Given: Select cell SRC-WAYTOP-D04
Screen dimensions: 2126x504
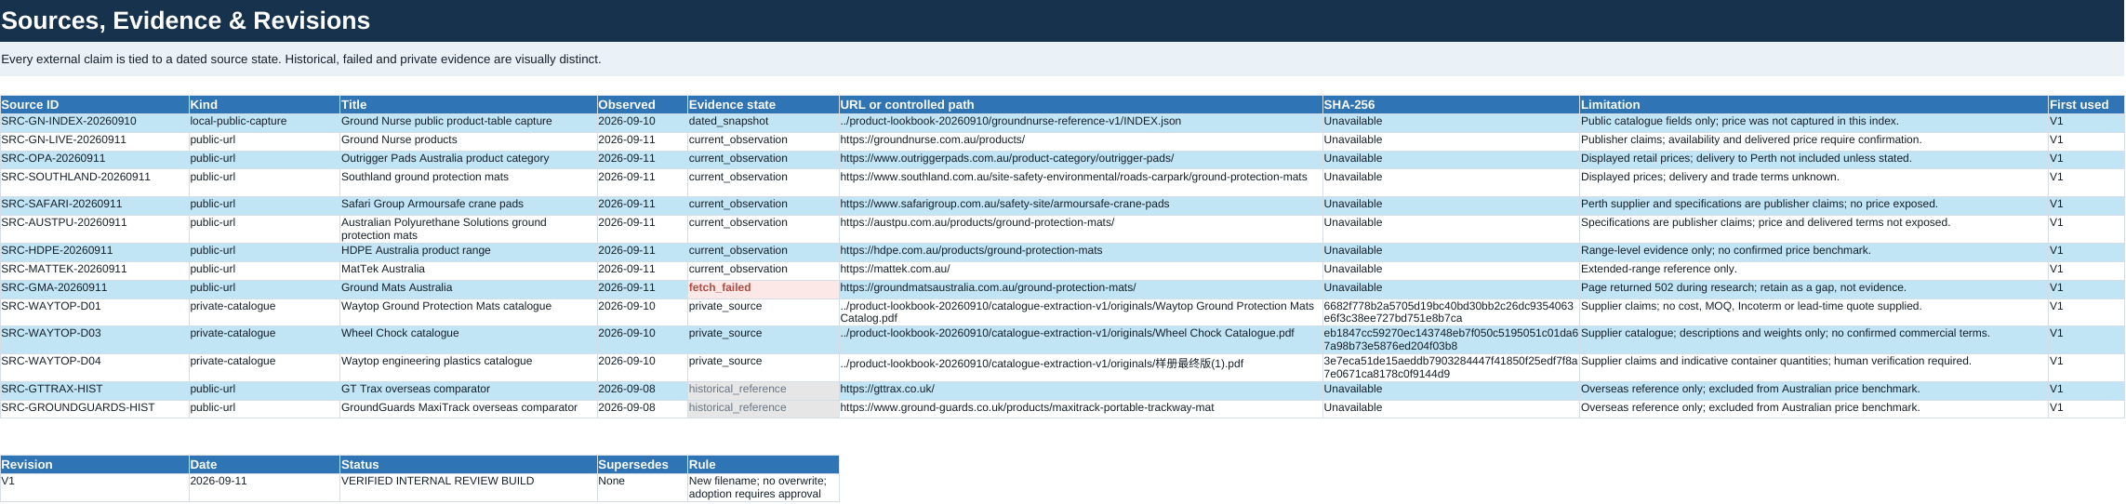Looking at the screenshot, I should pos(94,367).
